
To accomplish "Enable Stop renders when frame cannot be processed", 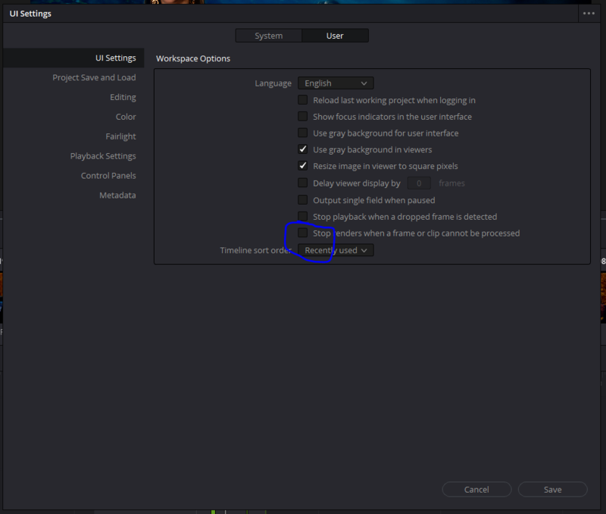I will pyautogui.click(x=303, y=233).
